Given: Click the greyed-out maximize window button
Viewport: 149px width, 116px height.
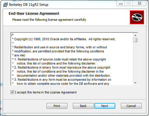Looking at the screenshot, I should pyautogui.click(x=129, y=3).
